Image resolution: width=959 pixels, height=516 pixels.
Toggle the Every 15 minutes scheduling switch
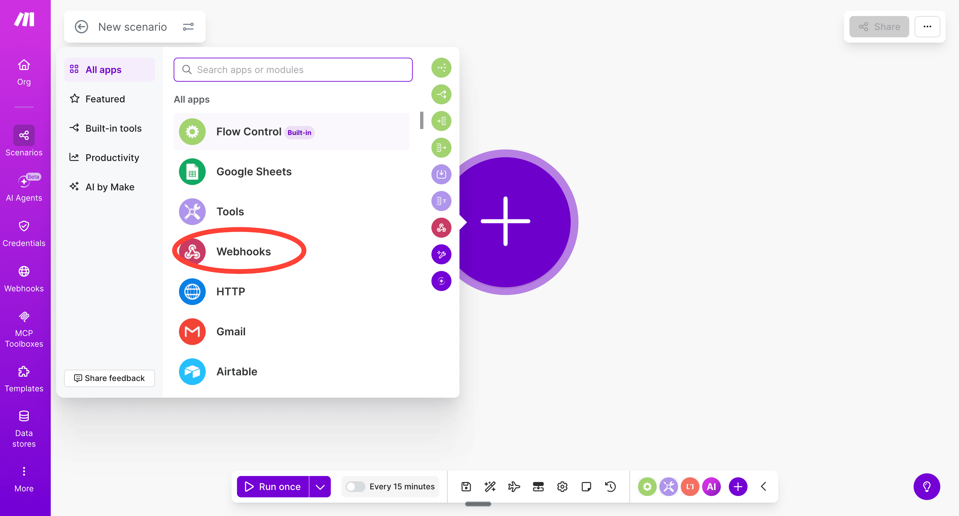(x=355, y=487)
